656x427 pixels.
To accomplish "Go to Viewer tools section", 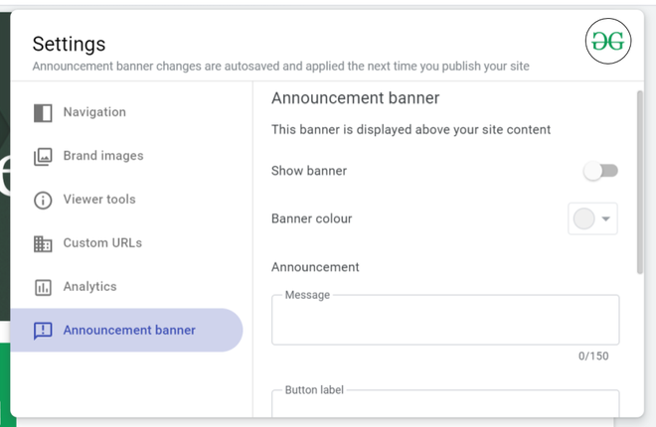I will coord(99,200).
